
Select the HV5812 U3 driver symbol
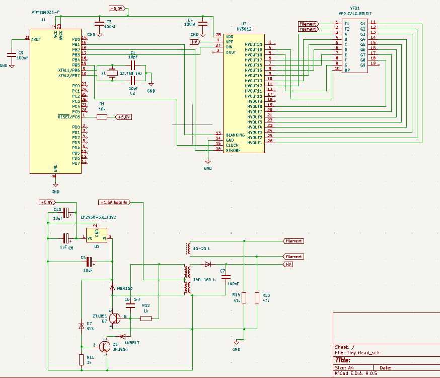click(x=244, y=94)
